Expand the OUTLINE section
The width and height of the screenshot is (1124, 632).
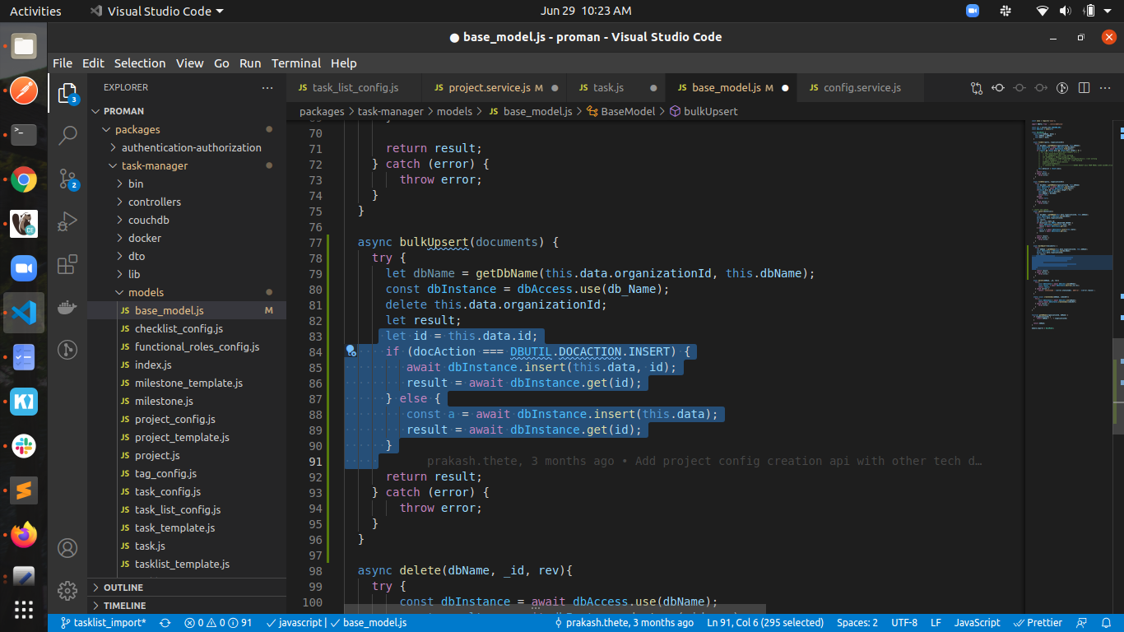123,588
